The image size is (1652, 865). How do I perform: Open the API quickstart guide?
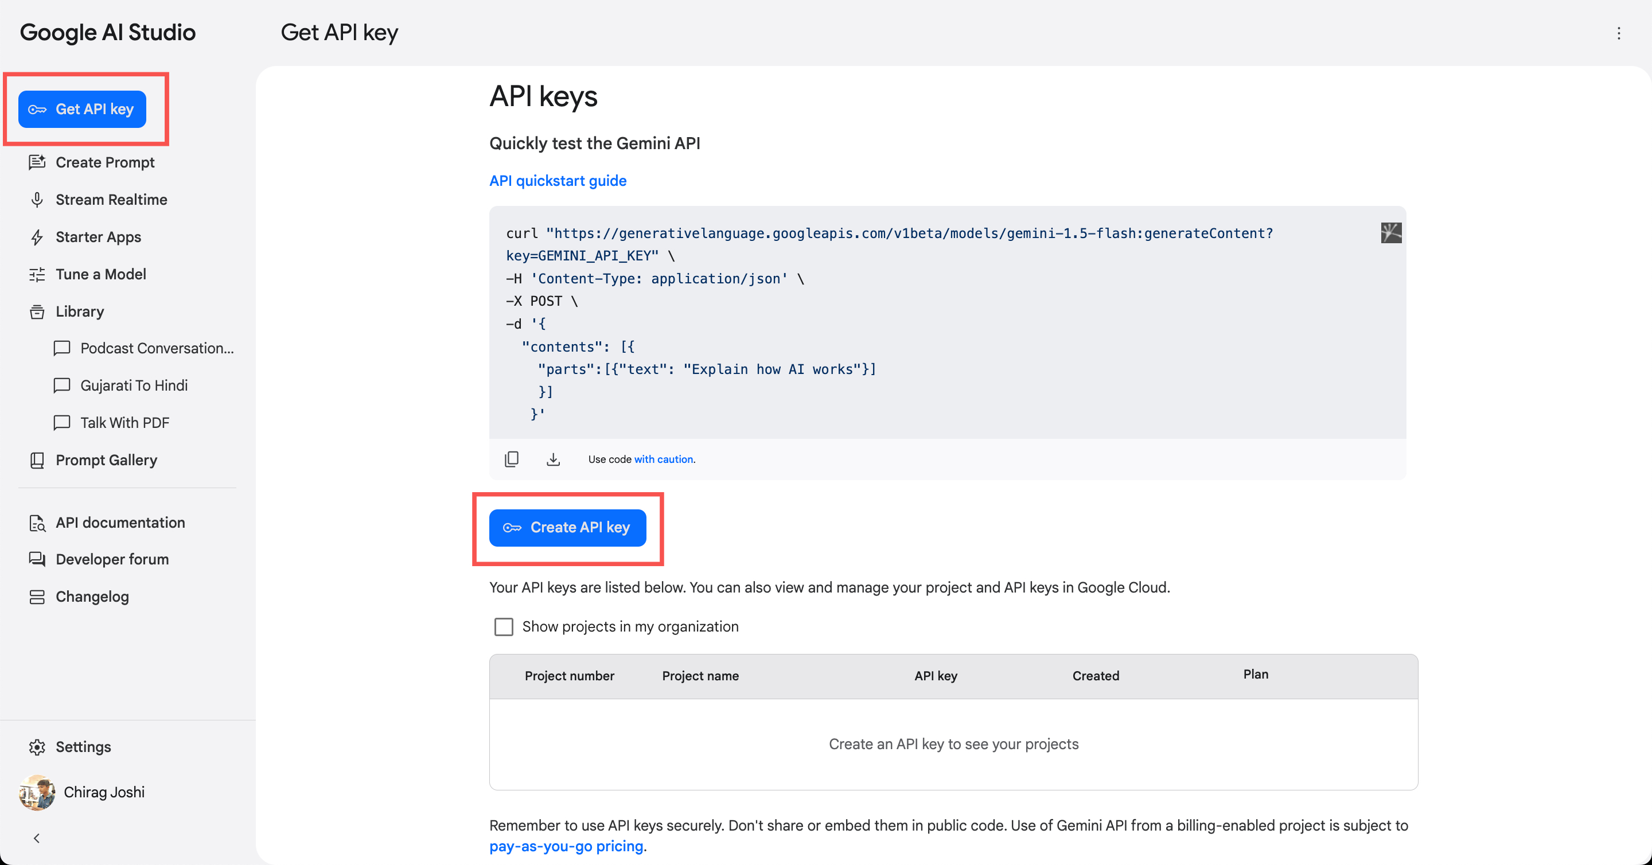point(558,180)
